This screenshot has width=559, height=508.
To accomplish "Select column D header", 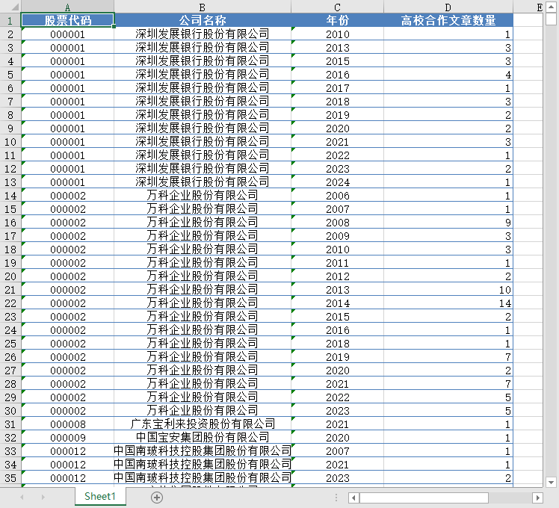I will click(x=448, y=7).
